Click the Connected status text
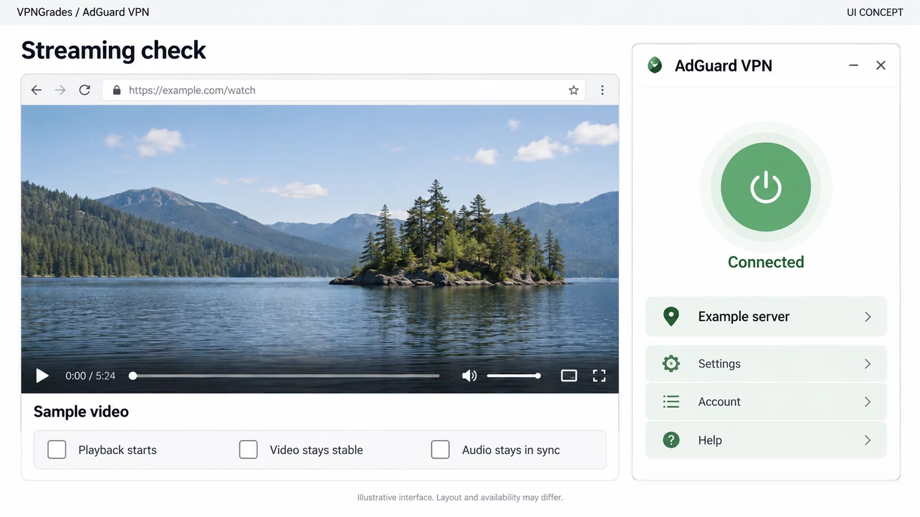Viewport: 920px width, 517px height. [x=766, y=262]
